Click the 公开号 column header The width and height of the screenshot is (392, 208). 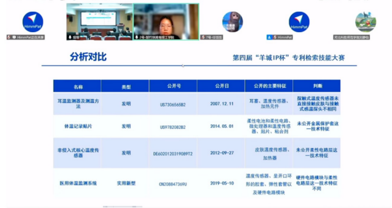tap(173, 86)
